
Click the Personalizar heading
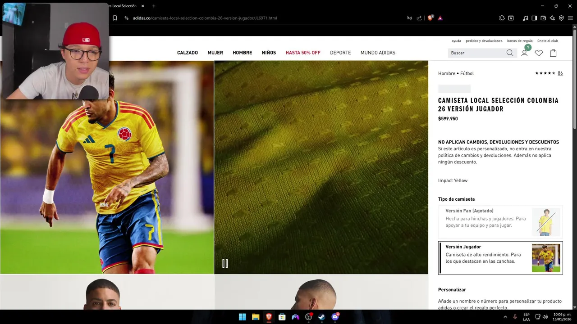pos(452,290)
